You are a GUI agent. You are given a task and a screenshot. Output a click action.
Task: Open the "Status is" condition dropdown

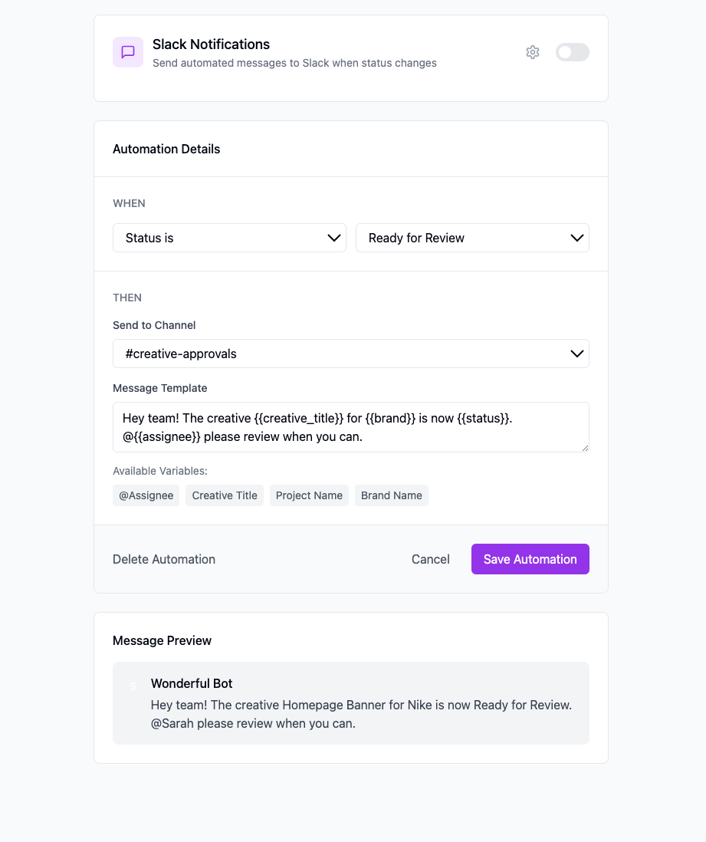229,238
